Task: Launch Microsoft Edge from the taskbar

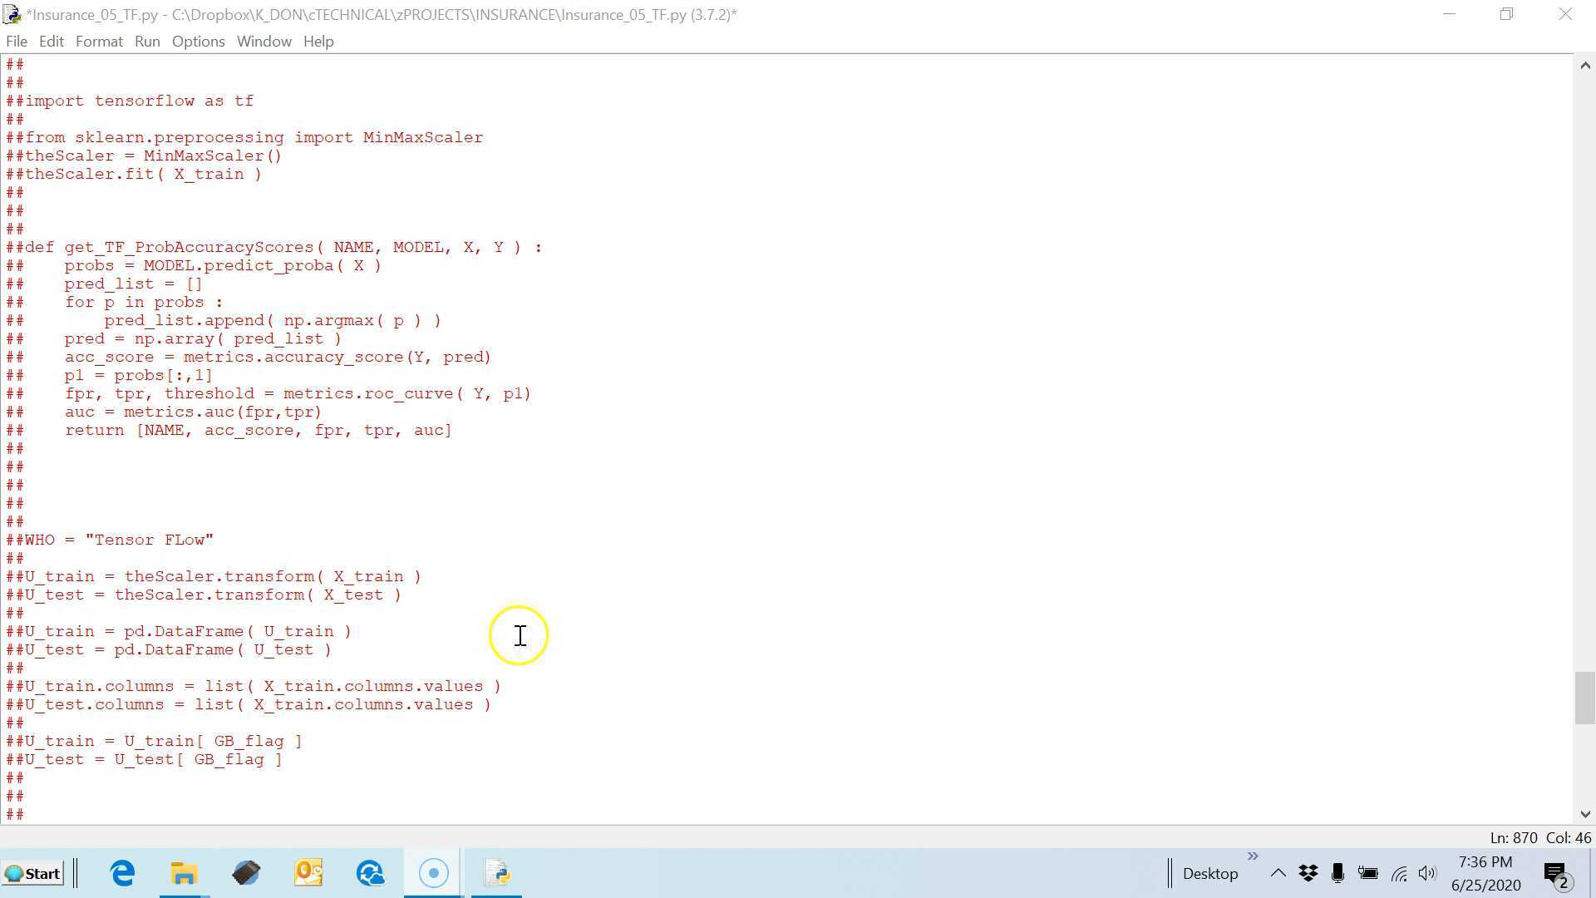Action: click(122, 873)
